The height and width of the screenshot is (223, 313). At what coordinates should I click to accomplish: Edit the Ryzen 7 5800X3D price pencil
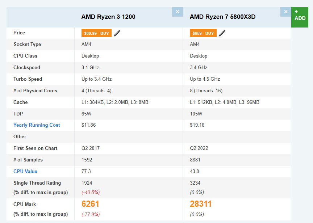222,33
